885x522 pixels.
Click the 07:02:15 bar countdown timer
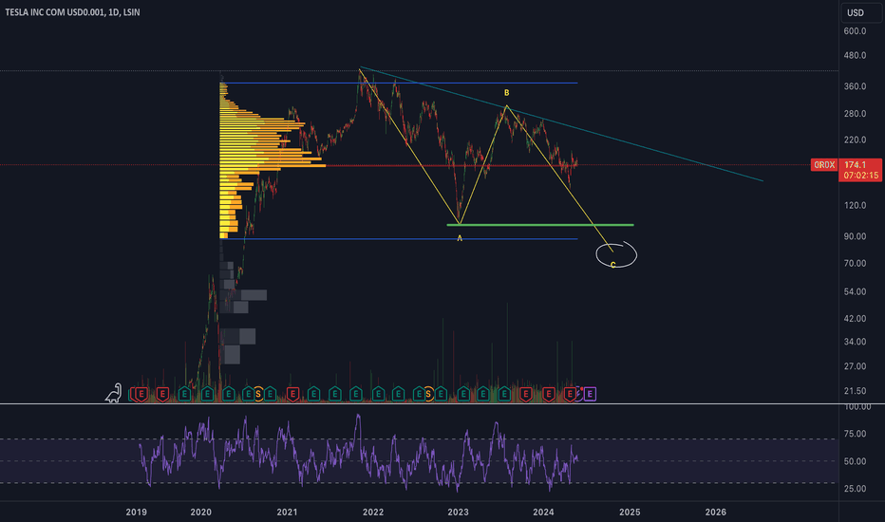pyautogui.click(x=860, y=176)
